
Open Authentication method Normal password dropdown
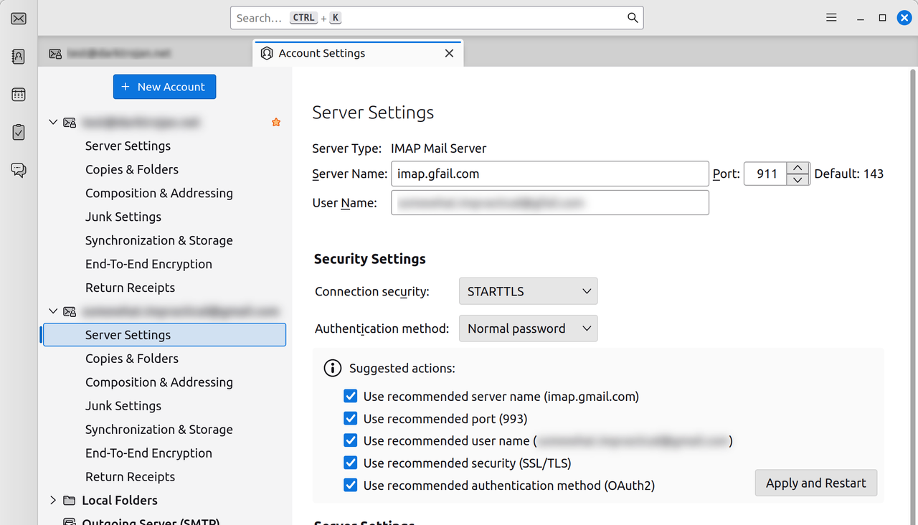point(528,328)
